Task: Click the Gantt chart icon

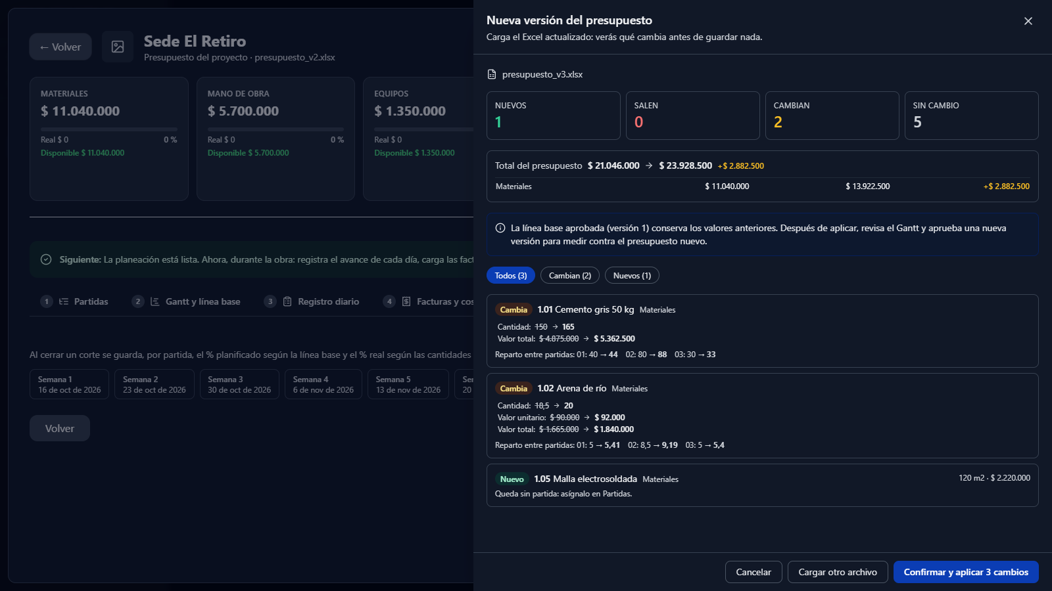Action: (155, 301)
